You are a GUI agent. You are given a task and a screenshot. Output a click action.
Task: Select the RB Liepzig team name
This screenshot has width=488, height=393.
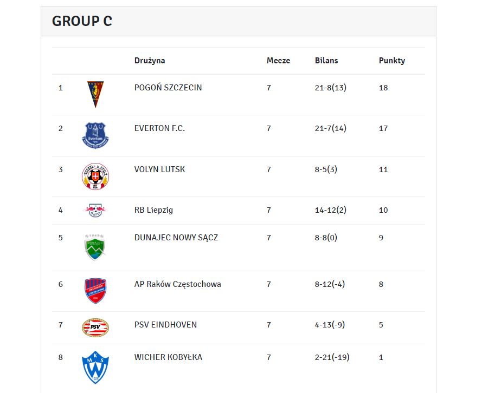pos(153,210)
